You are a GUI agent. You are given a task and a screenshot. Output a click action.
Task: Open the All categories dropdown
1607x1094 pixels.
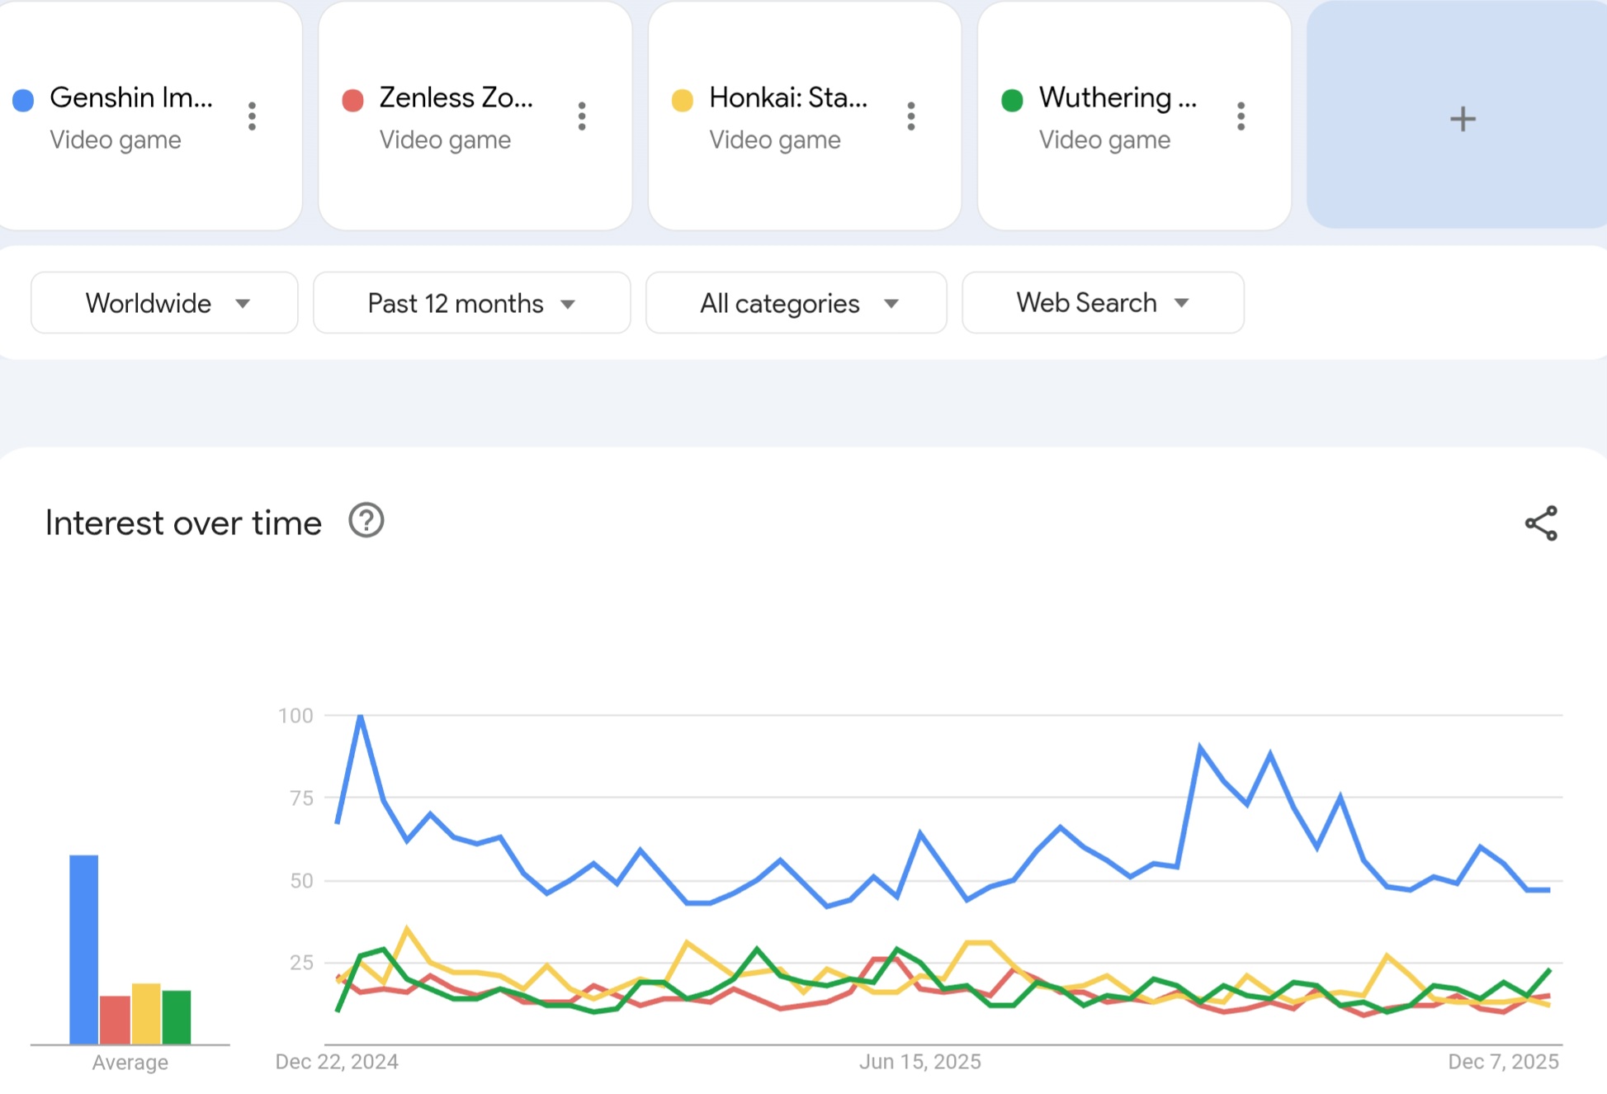click(796, 303)
